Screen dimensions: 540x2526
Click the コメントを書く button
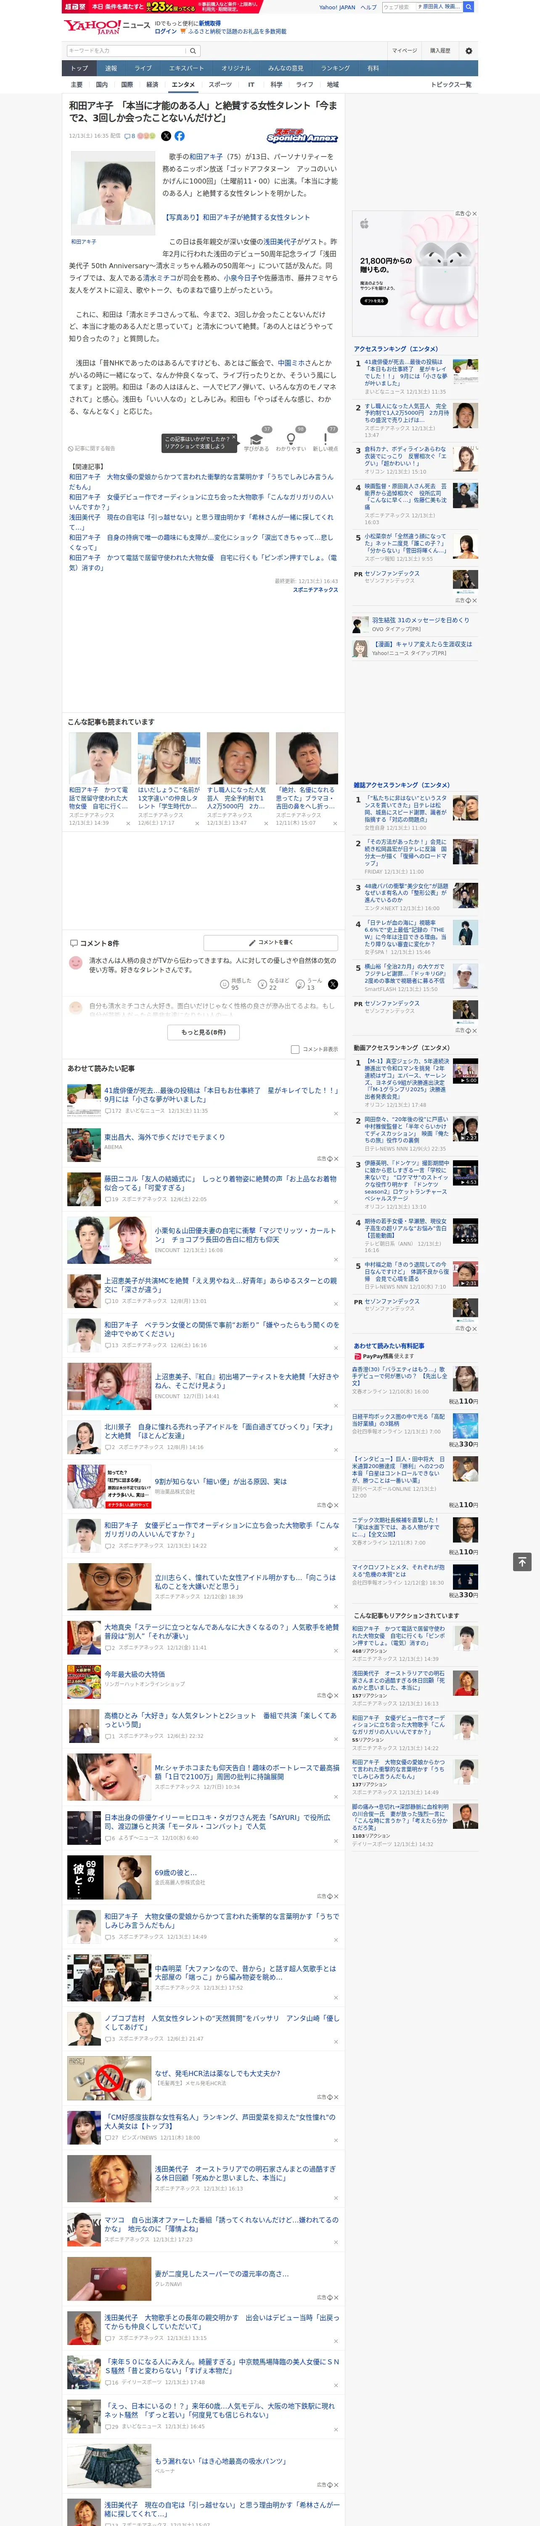(x=270, y=942)
